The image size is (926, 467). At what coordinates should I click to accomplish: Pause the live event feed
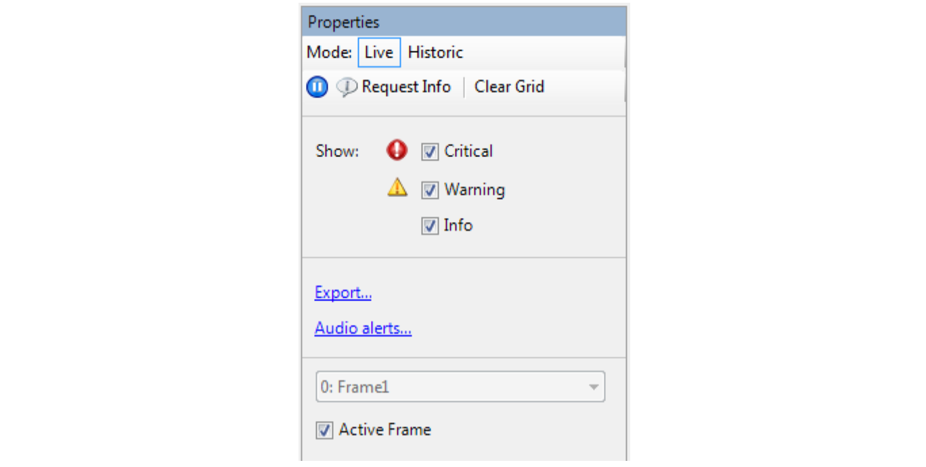pyautogui.click(x=317, y=87)
